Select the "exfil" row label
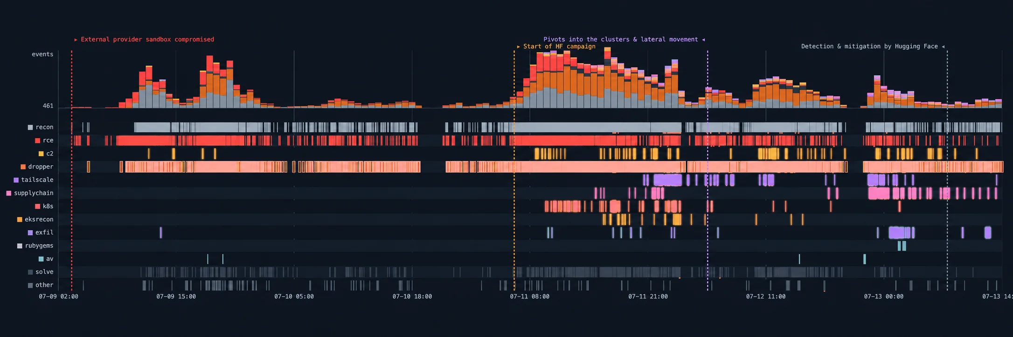Viewport: 1013px width, 337px height. [44, 232]
